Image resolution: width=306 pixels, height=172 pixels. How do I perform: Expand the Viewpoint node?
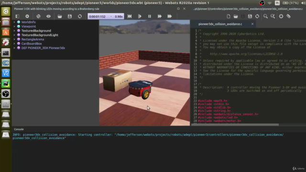pyautogui.click(x=14, y=26)
